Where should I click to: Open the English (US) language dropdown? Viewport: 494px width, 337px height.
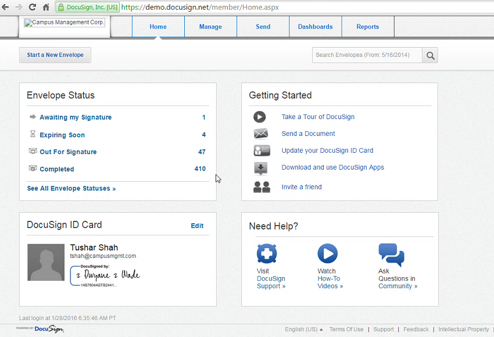click(303, 329)
